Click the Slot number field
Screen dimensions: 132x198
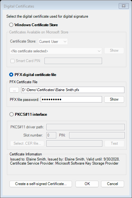[51, 135]
